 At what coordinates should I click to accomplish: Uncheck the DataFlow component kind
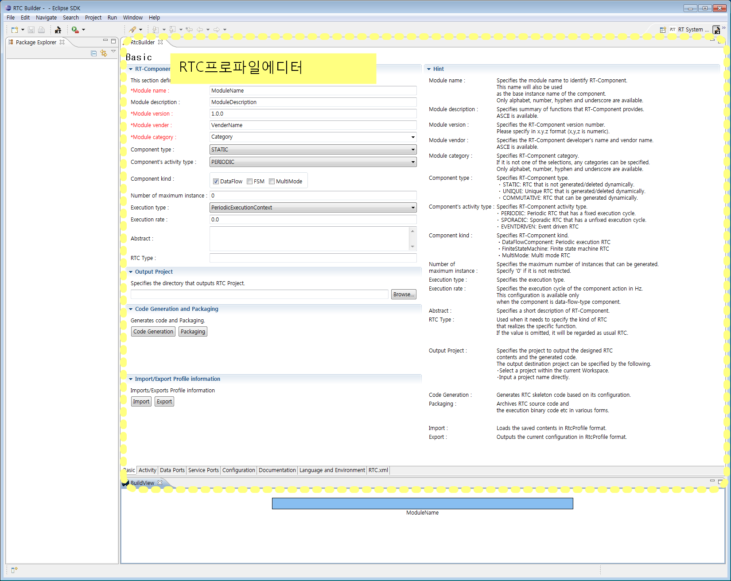point(216,182)
